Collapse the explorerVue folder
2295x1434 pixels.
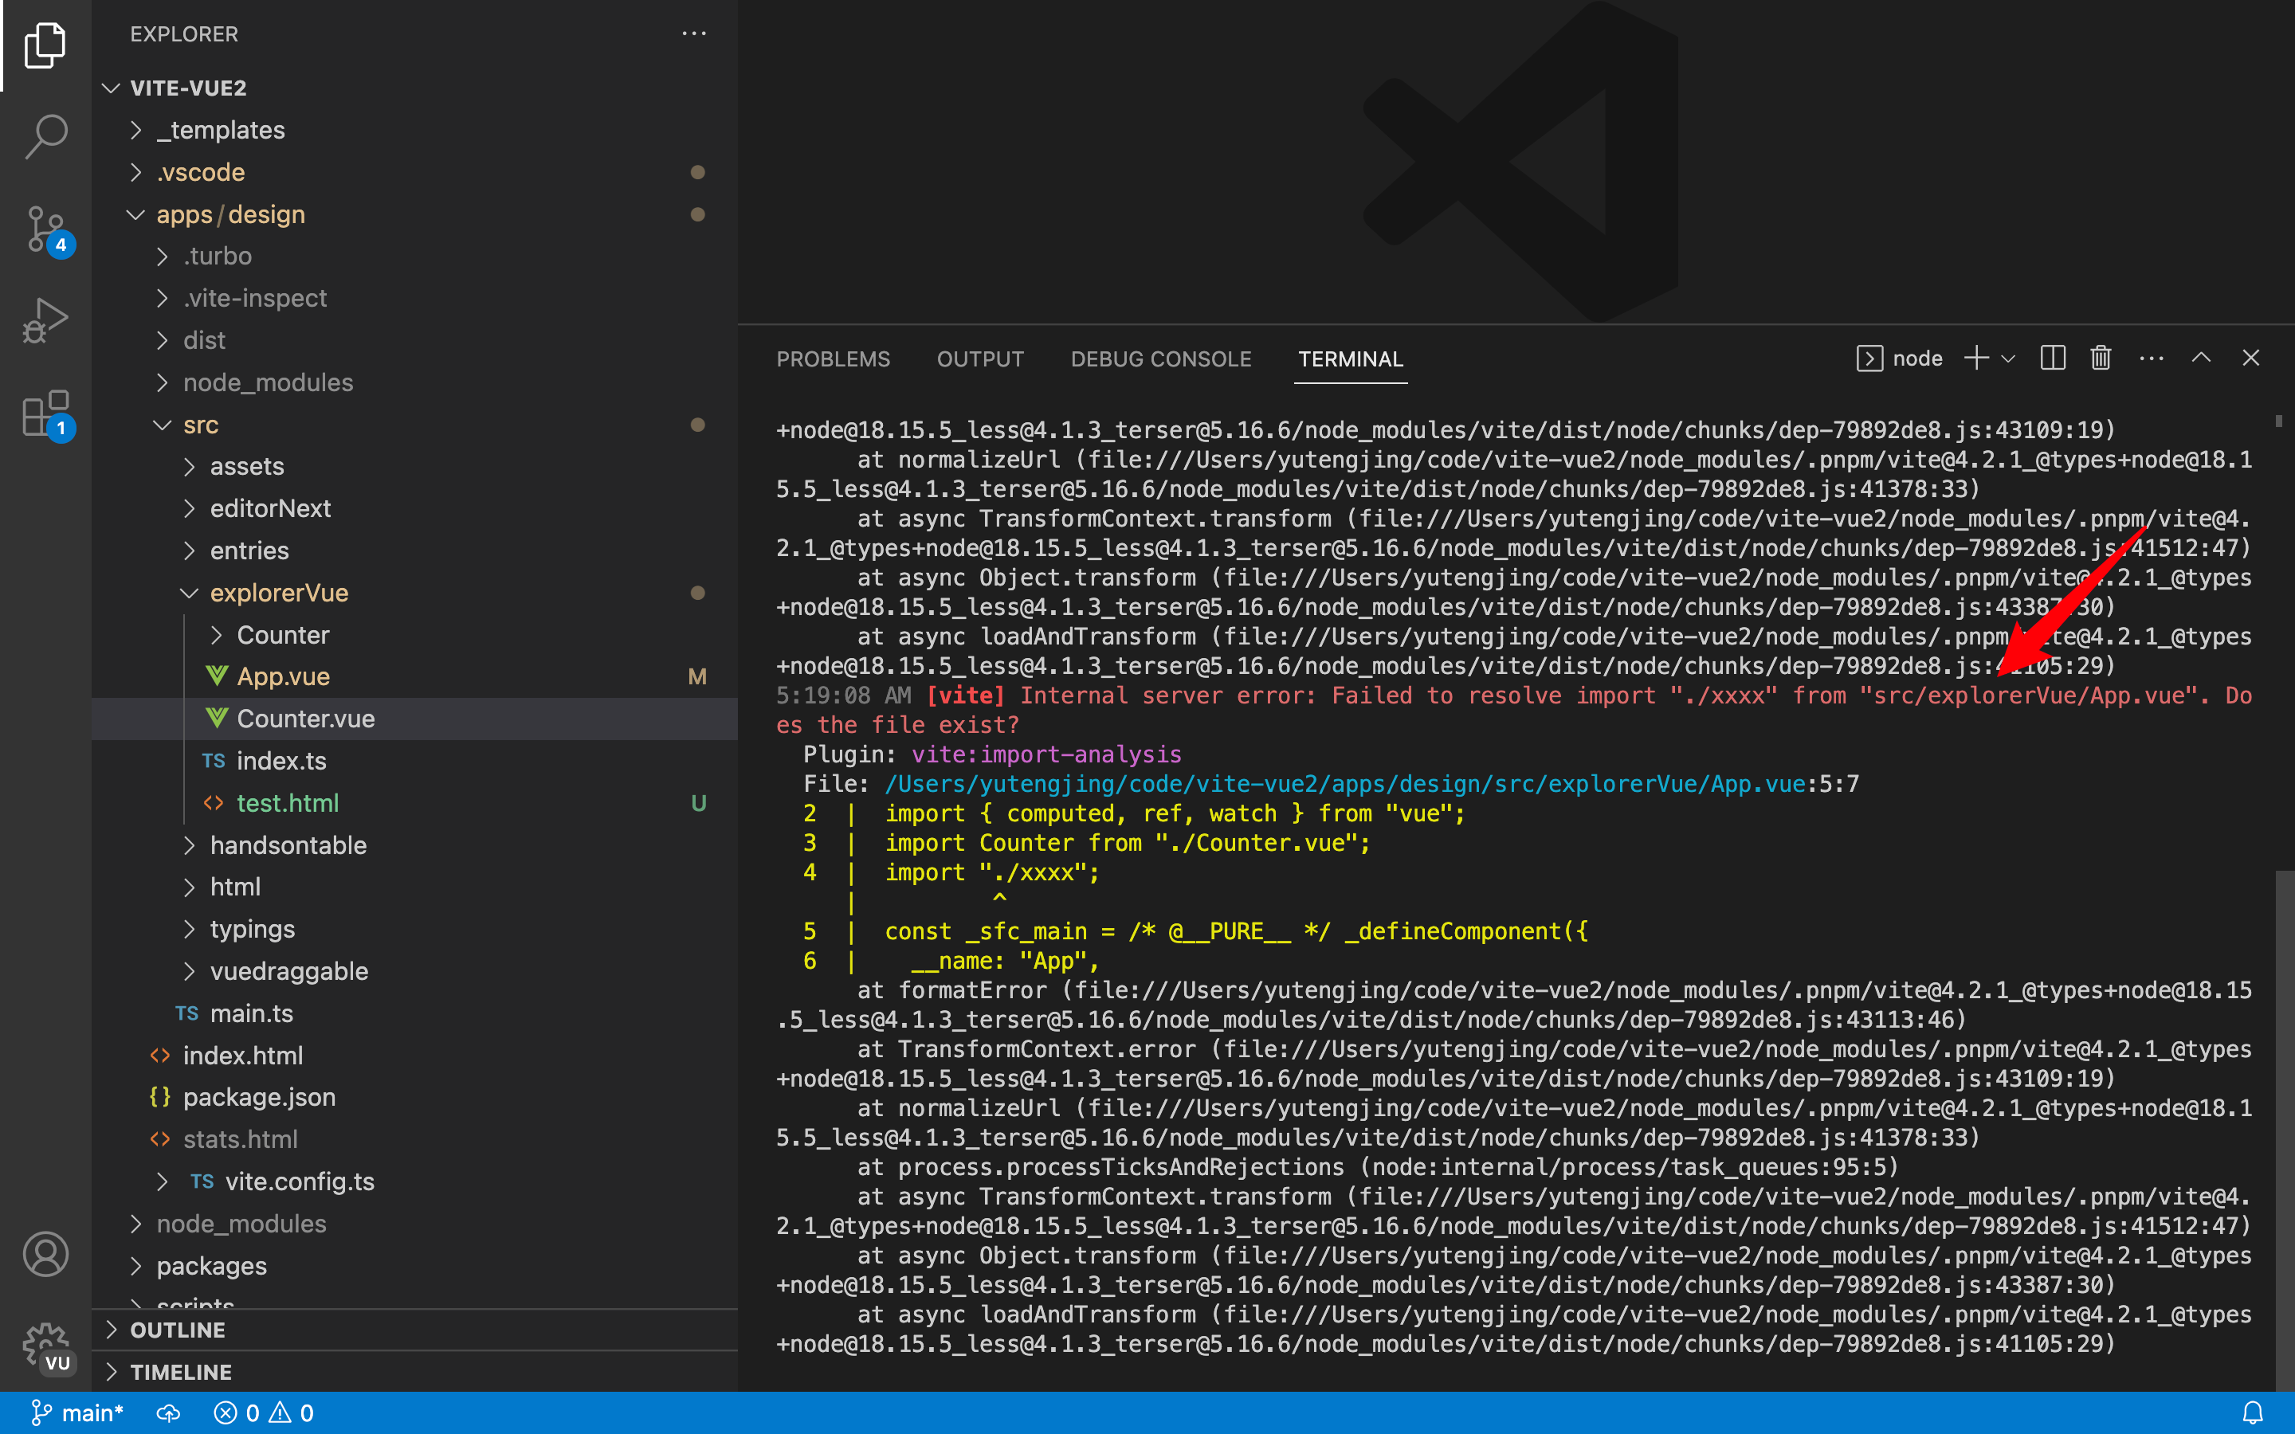coord(279,593)
